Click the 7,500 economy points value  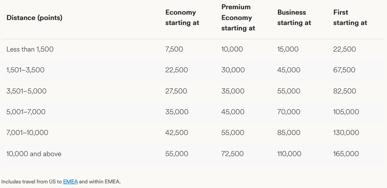point(174,49)
